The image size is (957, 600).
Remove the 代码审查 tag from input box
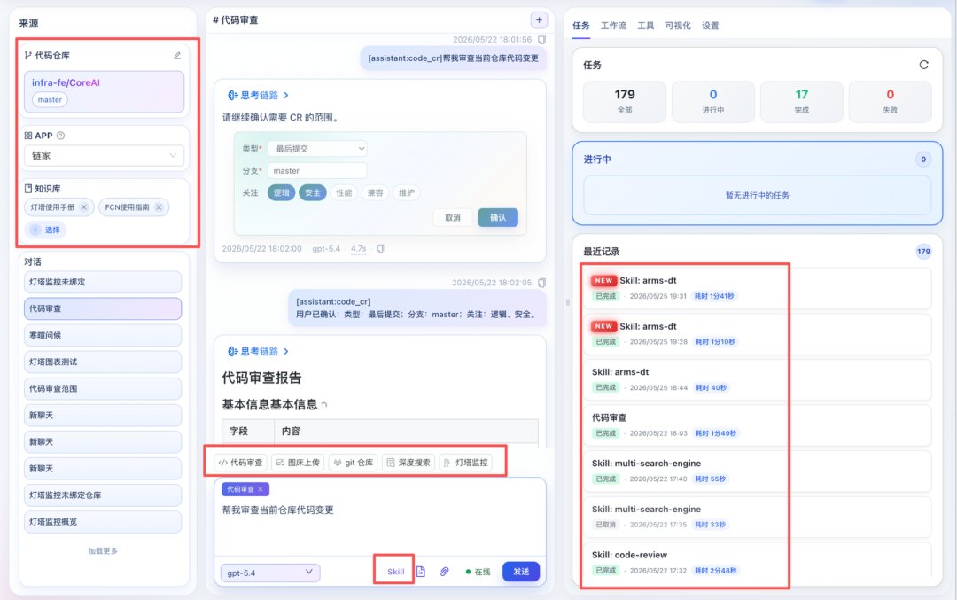click(x=261, y=489)
